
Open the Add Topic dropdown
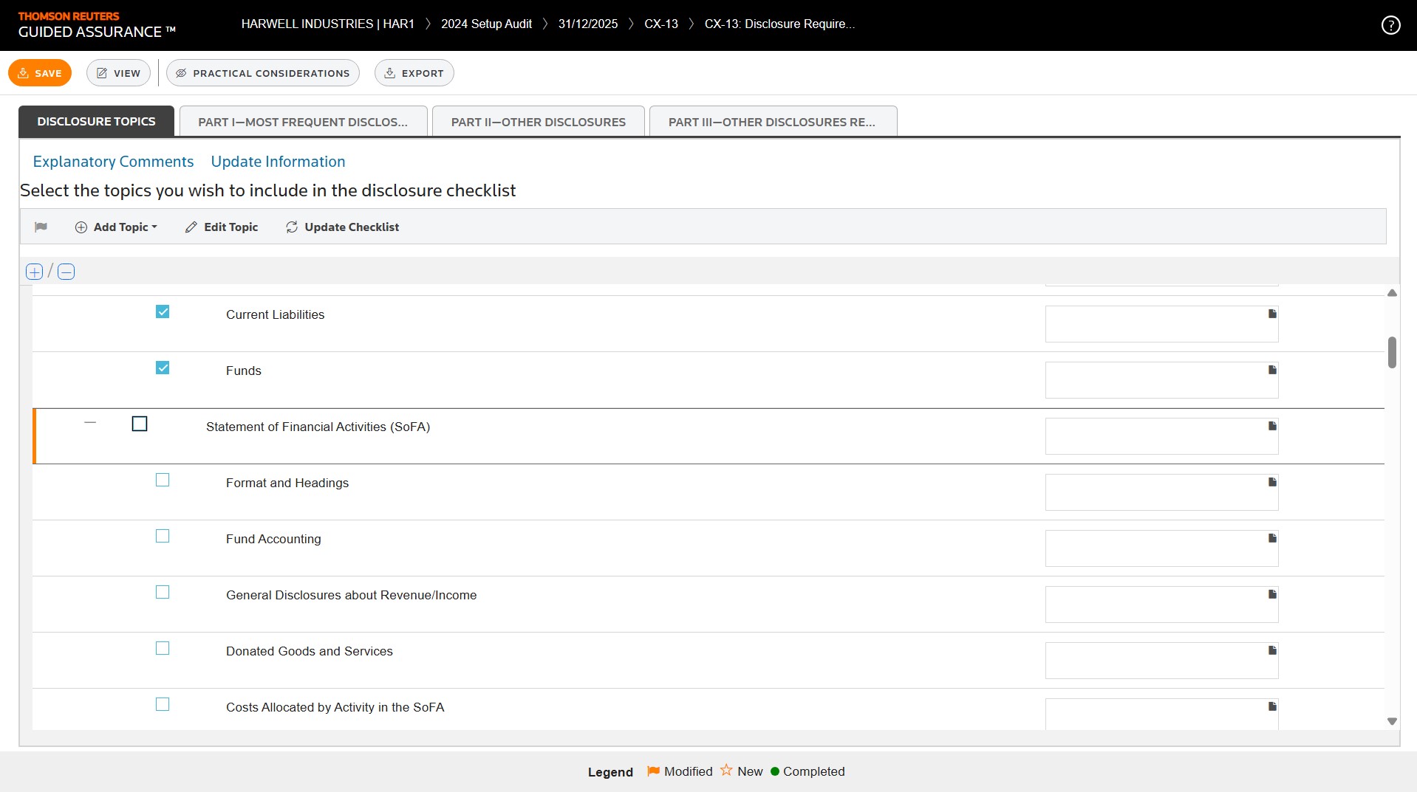(x=117, y=227)
